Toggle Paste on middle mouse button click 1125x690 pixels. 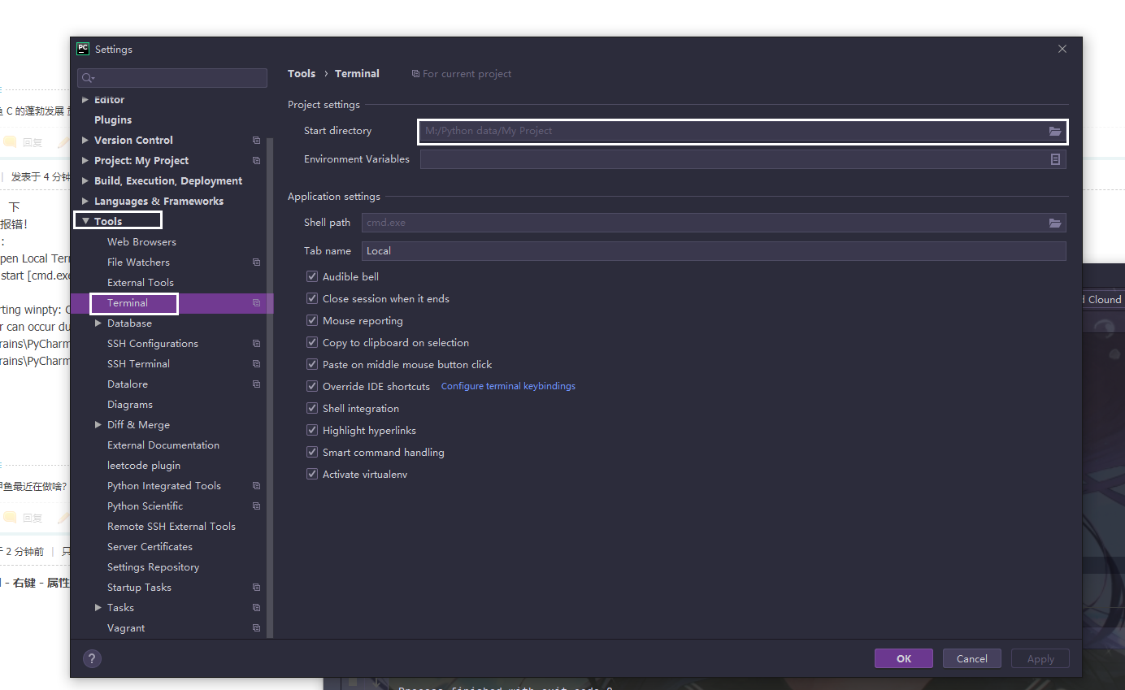(x=312, y=365)
